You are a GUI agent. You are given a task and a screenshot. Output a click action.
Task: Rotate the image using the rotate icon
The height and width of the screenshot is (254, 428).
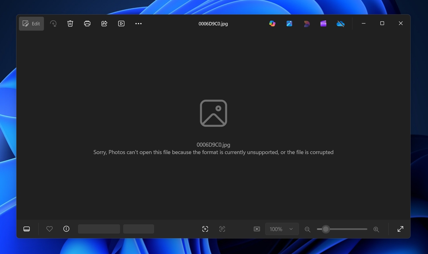[53, 24]
